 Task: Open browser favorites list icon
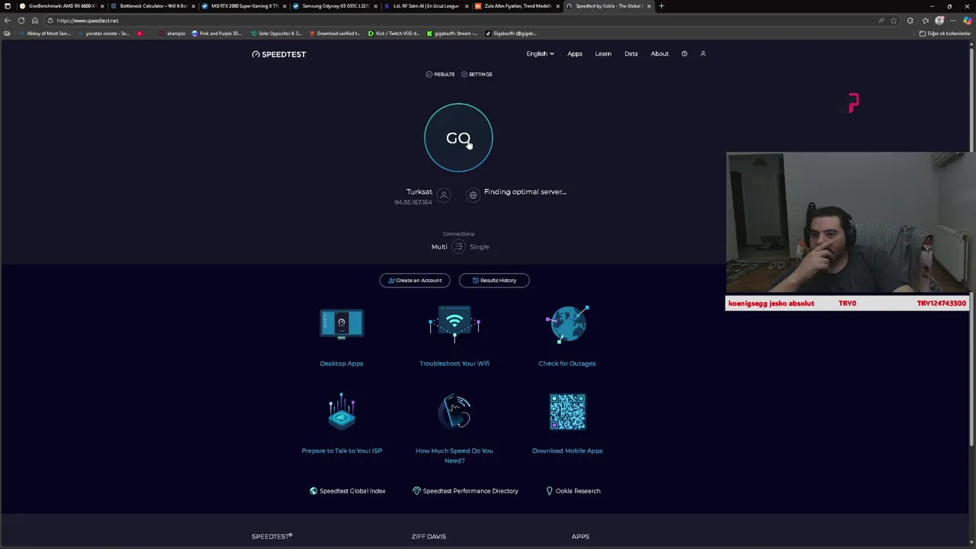[x=926, y=21]
